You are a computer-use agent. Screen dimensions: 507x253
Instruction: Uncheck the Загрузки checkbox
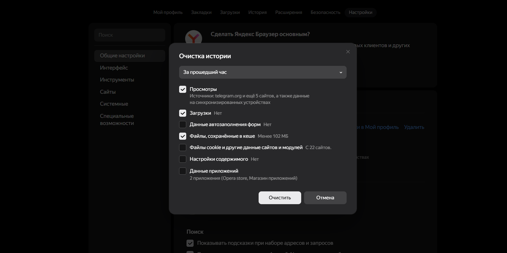[x=183, y=113]
